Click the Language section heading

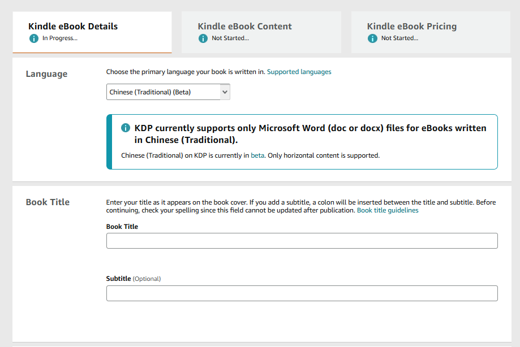46,74
